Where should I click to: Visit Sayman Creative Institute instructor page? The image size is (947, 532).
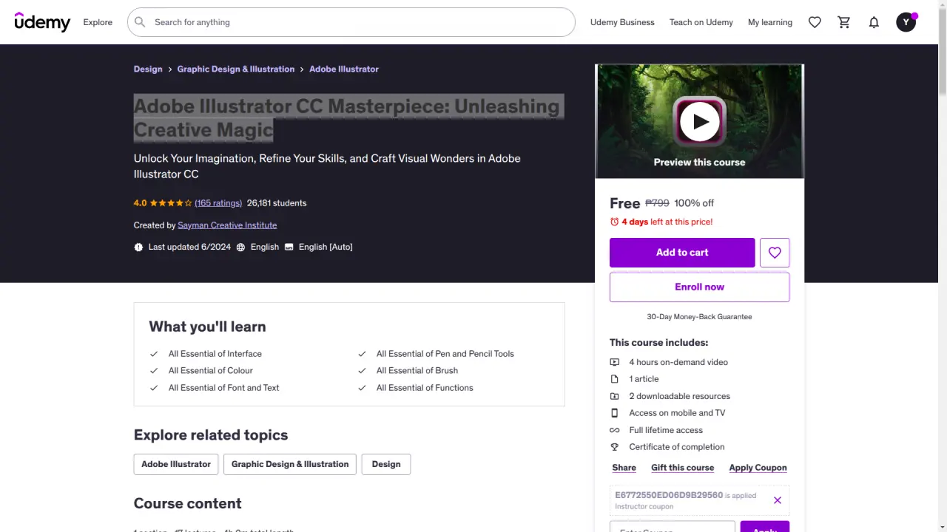coord(227,225)
